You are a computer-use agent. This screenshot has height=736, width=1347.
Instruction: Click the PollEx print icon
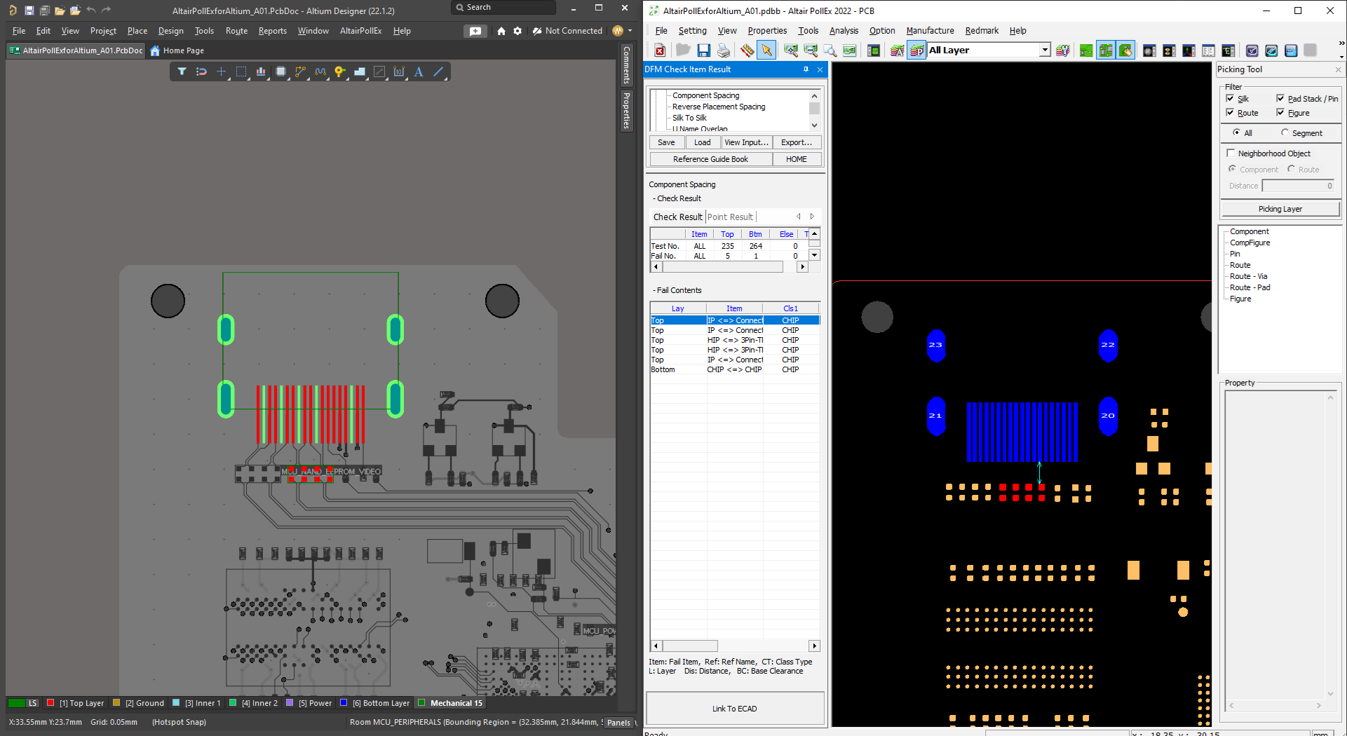click(724, 50)
